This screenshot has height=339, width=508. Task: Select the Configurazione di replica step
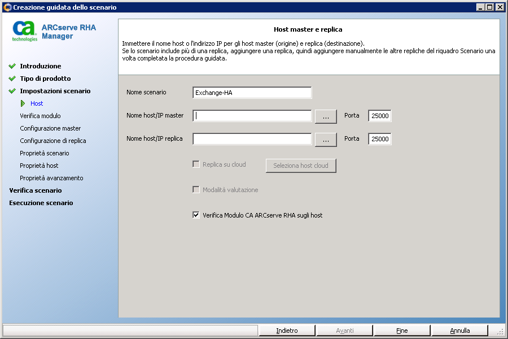point(53,141)
